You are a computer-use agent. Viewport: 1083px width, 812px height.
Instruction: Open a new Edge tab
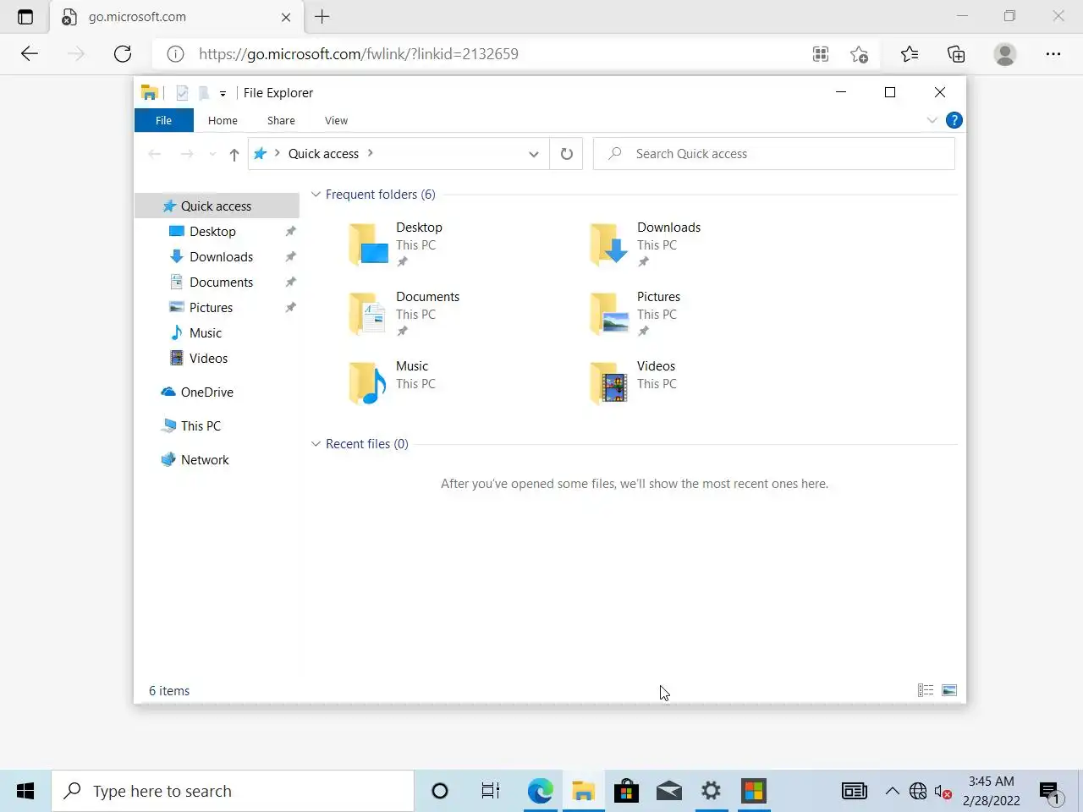pos(322,17)
